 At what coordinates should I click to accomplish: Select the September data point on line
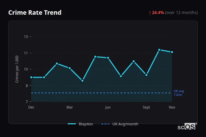pos(146,75)
